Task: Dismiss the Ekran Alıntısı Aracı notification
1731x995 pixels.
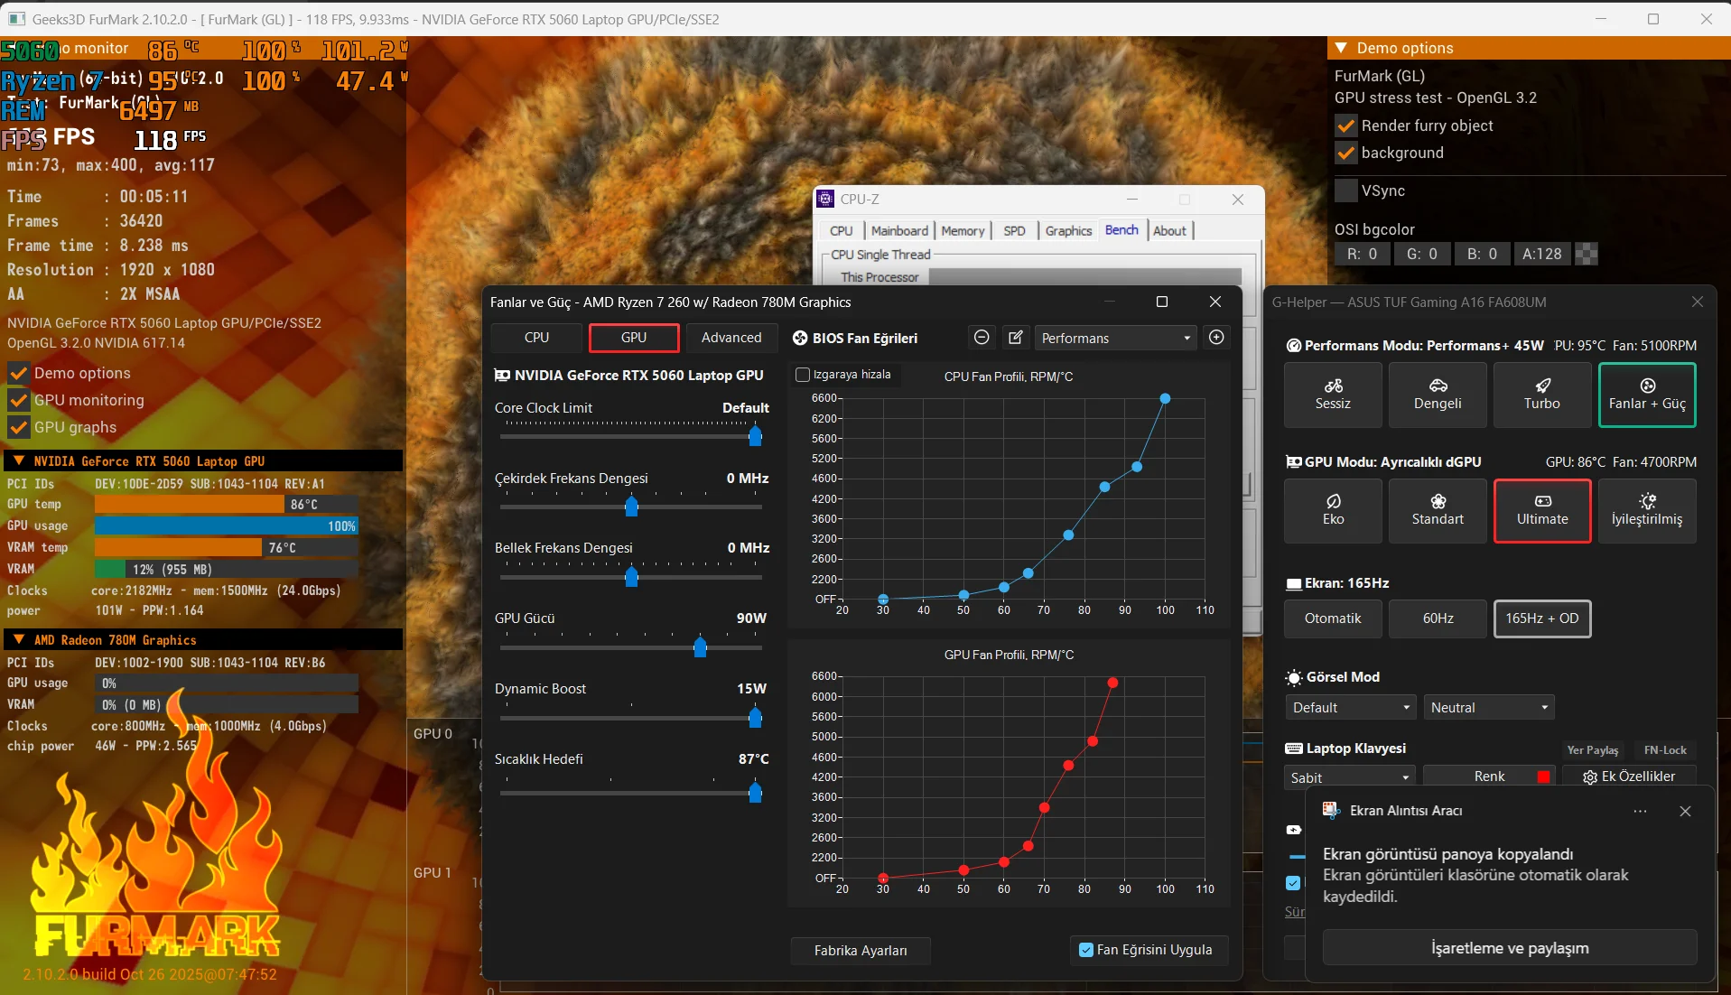Action: click(x=1685, y=811)
